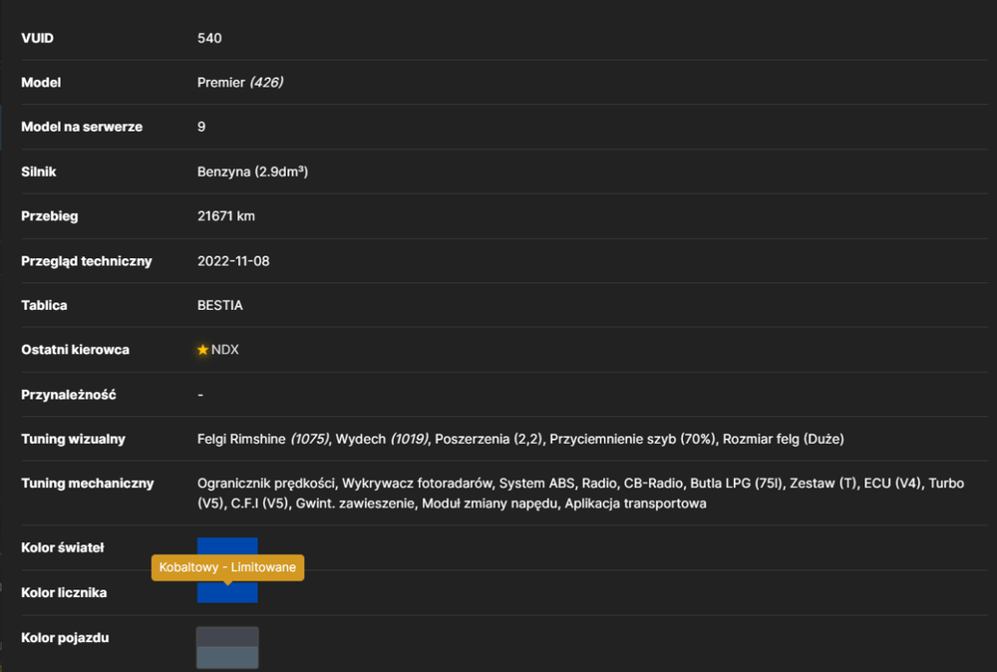Screen dimensions: 997x672
Task: Click the 2022-11-08 inspection date
Action: pyautogui.click(x=233, y=261)
